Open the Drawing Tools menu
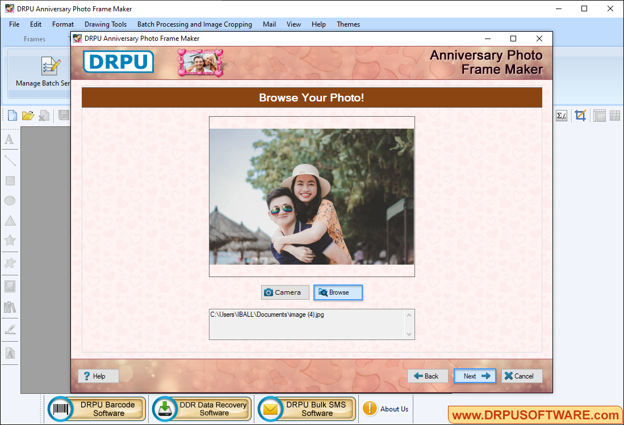The width and height of the screenshot is (624, 425). 106,24
